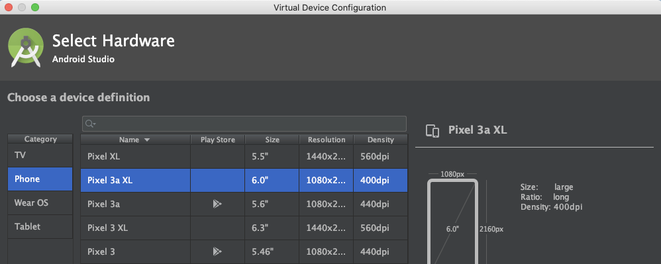Select the Tablet category
The height and width of the screenshot is (264, 661).
click(40, 226)
